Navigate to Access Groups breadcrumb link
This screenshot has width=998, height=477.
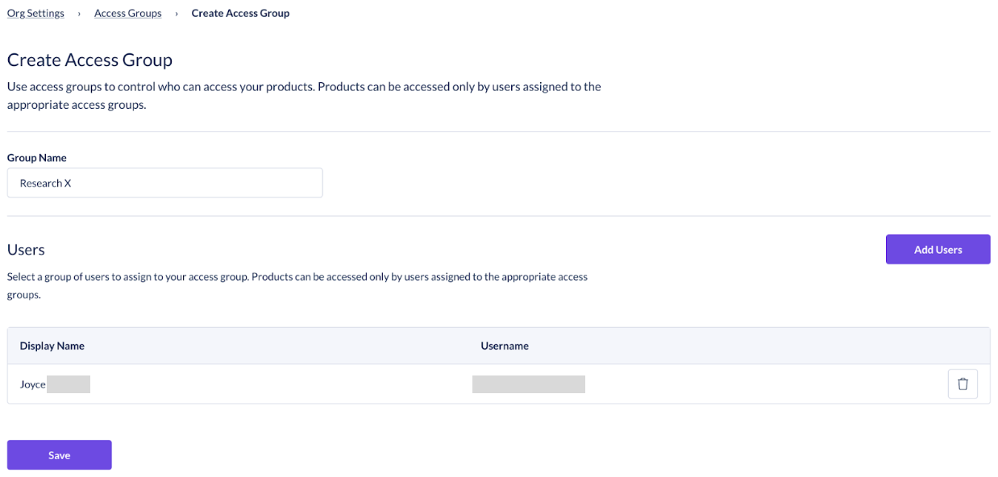coord(127,13)
